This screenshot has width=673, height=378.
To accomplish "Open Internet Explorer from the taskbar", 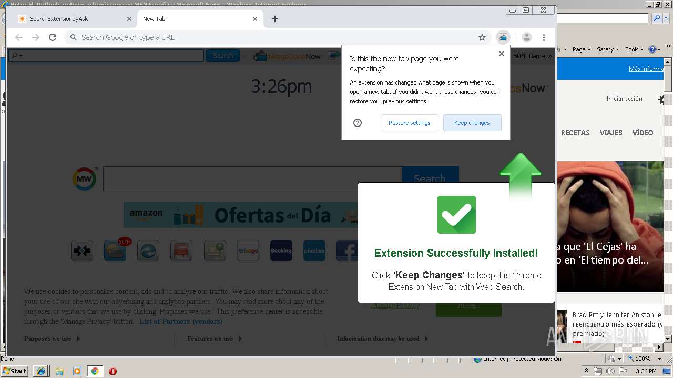I will tap(41, 371).
